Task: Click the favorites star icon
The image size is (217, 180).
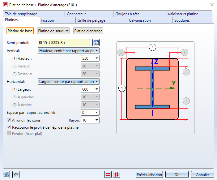Action: click(16, 174)
